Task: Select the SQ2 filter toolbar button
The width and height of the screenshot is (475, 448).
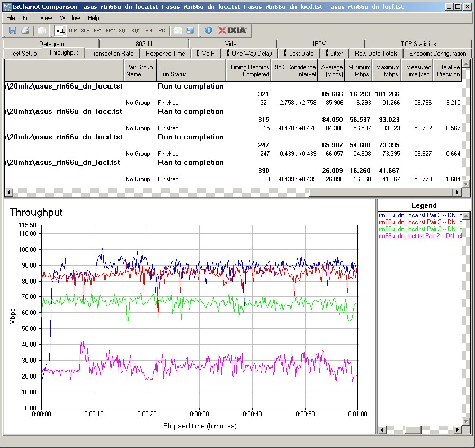Action: (136, 31)
